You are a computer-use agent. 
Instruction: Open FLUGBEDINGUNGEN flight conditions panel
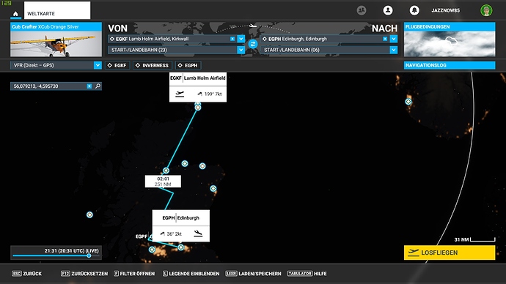(450, 40)
